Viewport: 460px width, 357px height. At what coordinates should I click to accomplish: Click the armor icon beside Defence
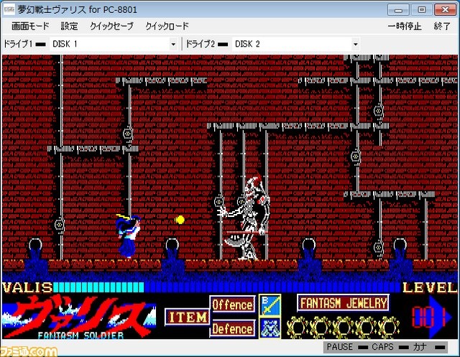(x=268, y=328)
